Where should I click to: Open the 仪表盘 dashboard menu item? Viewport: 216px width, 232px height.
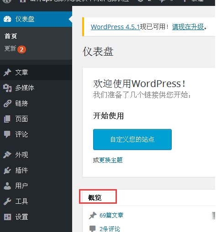pyautogui.click(x=36, y=19)
